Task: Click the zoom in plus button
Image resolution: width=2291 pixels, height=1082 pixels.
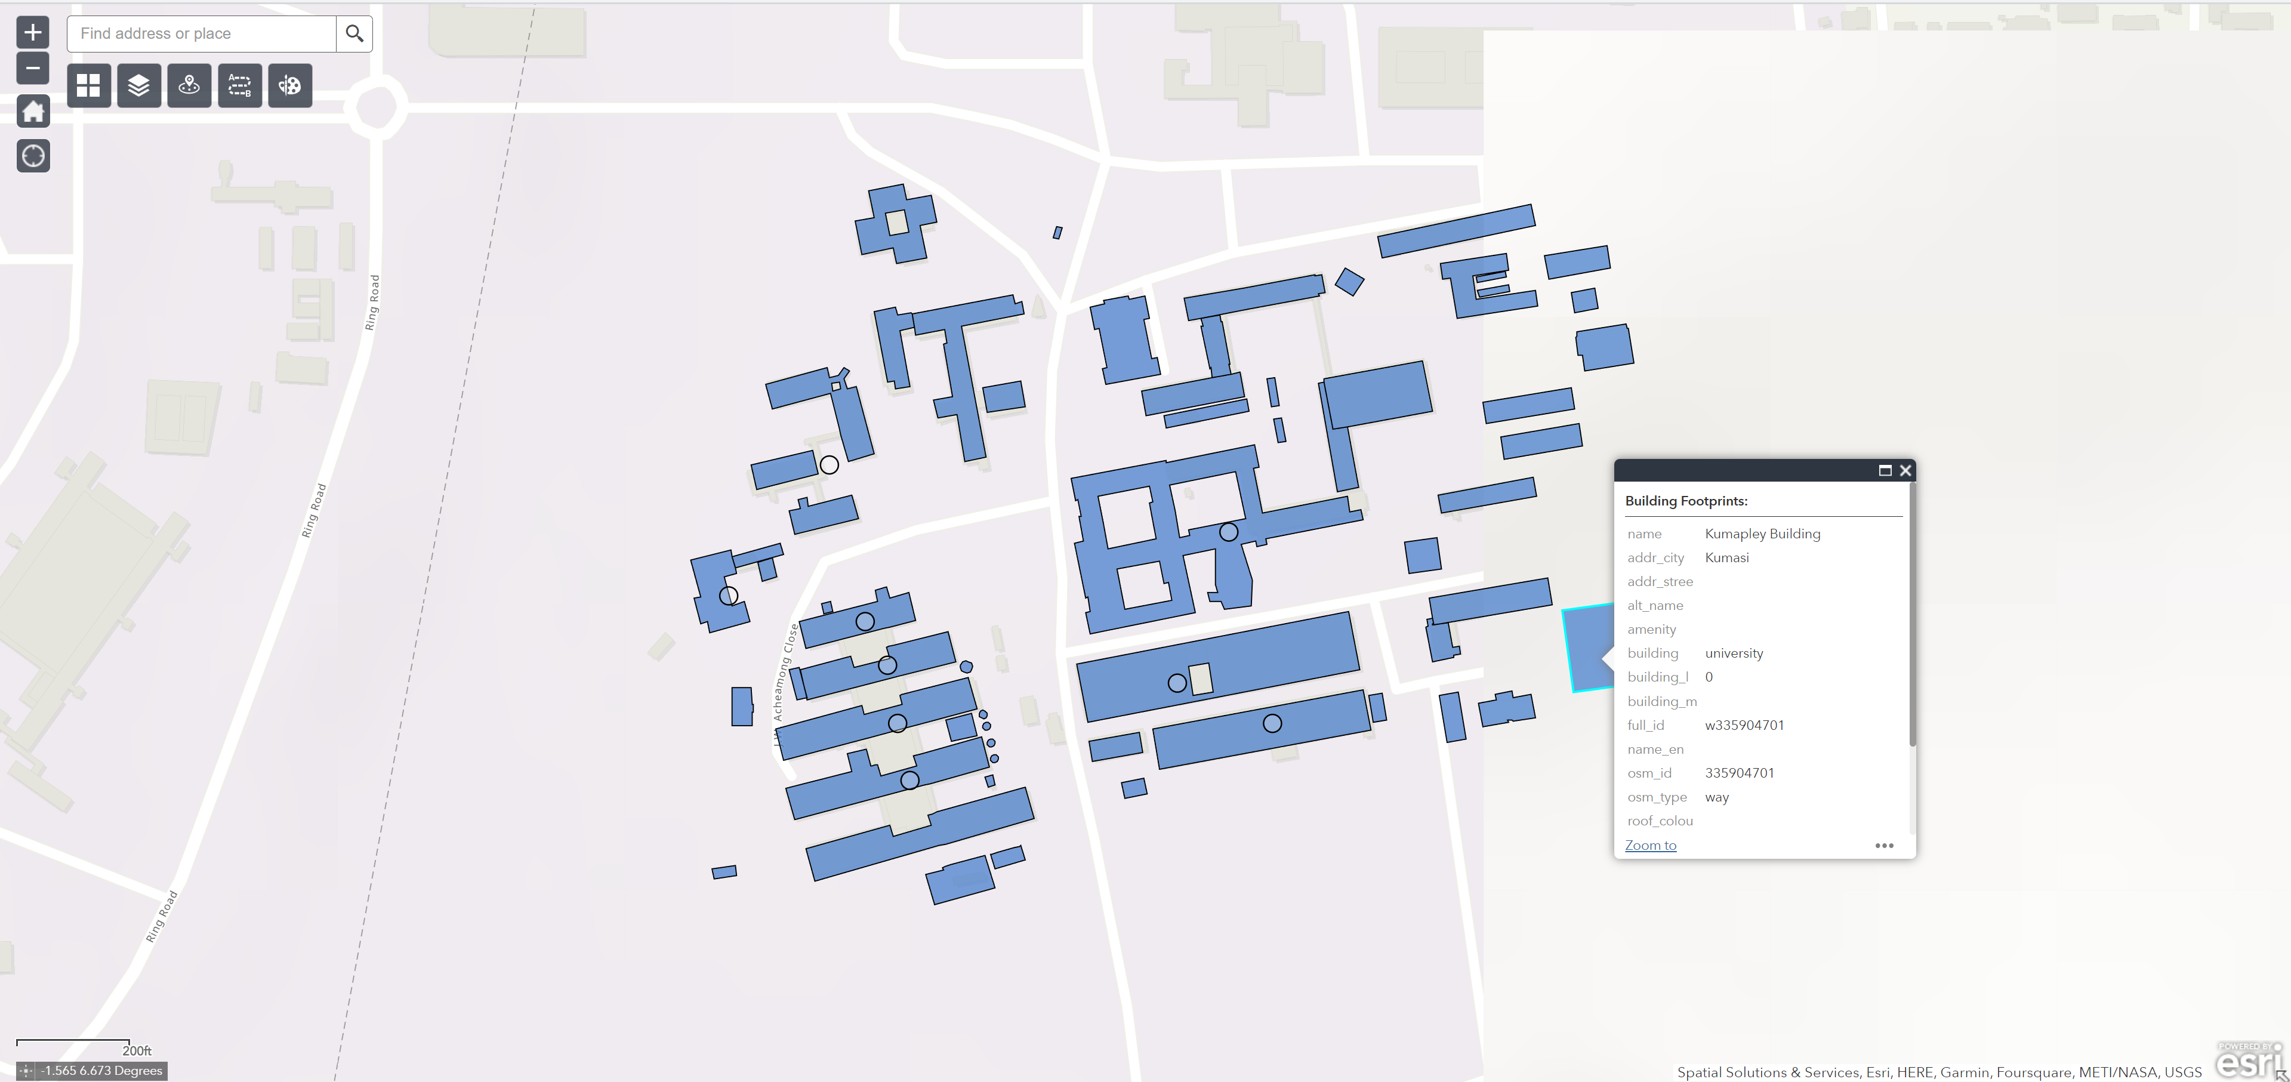Action: [x=33, y=33]
